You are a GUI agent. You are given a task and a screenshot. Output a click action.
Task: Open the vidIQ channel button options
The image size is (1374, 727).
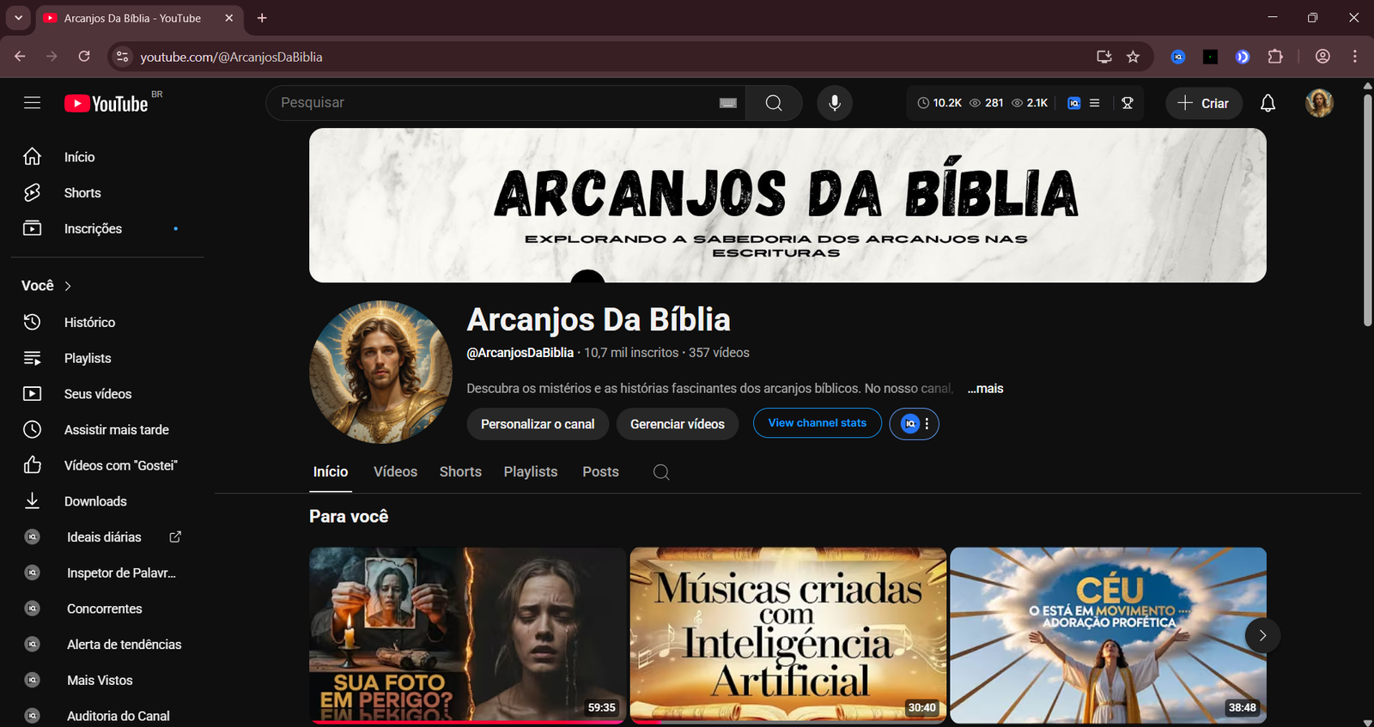click(915, 424)
